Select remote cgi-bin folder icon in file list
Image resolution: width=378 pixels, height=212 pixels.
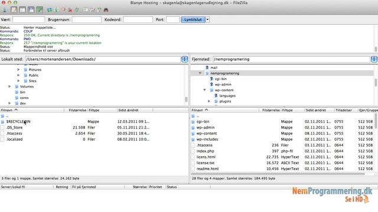pyautogui.click(x=193, y=122)
